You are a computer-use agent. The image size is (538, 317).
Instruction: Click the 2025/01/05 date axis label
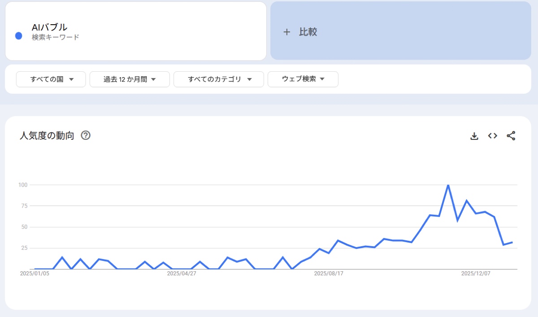point(35,273)
